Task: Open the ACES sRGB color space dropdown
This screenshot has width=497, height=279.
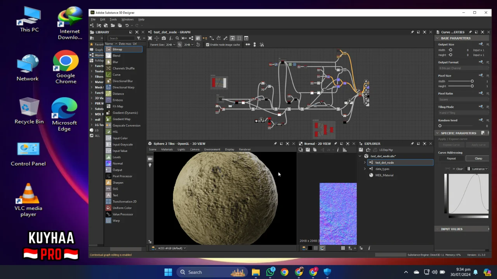Action: point(172,248)
